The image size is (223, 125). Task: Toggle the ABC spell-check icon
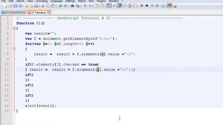[x=170, y=6]
